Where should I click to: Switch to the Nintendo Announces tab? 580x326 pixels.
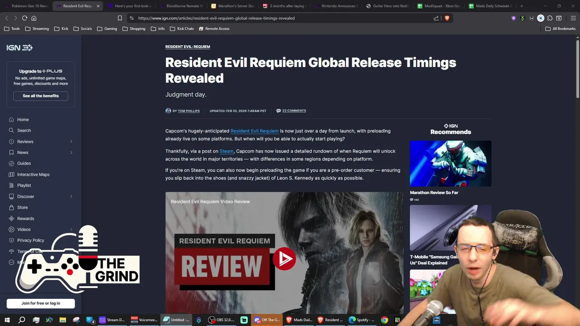[336, 6]
